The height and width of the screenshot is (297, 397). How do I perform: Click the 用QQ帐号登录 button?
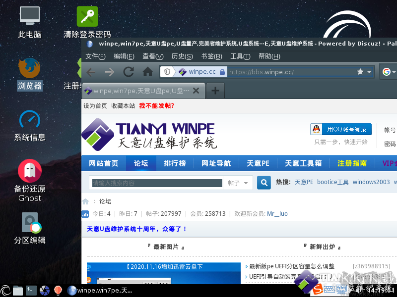tap(346, 129)
